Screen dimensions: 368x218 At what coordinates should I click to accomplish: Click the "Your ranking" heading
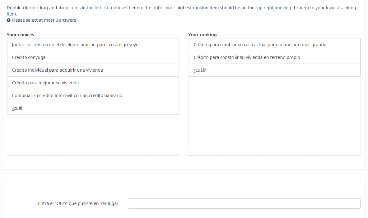pos(203,35)
